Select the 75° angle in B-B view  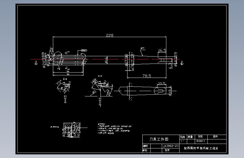(59, 83)
